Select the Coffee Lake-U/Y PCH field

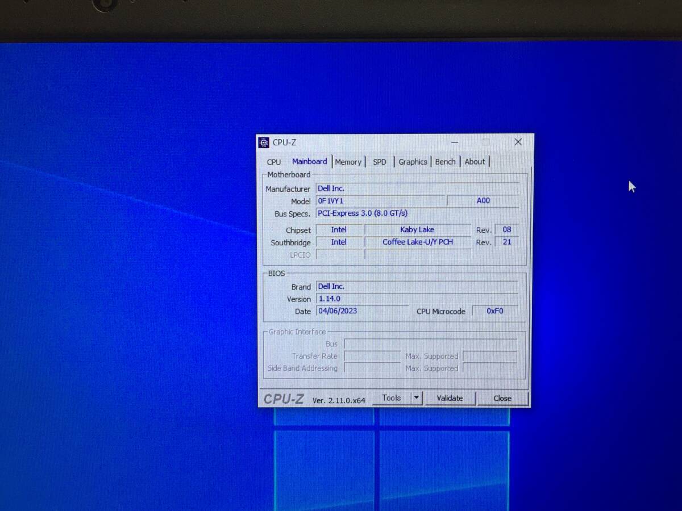click(x=418, y=242)
